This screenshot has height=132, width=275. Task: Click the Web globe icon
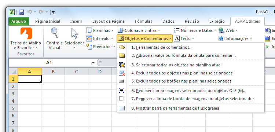pyautogui.click(x=221, y=30)
